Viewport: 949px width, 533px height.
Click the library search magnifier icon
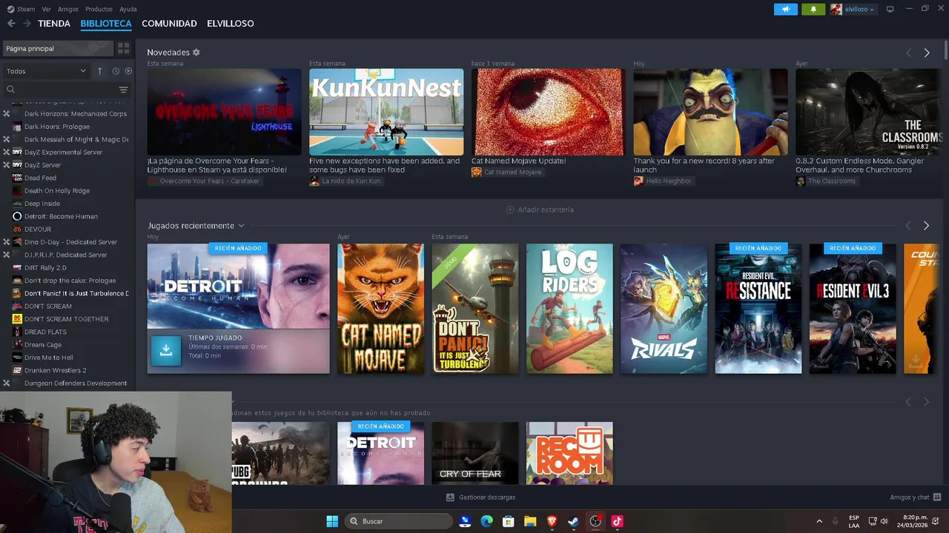[10, 90]
